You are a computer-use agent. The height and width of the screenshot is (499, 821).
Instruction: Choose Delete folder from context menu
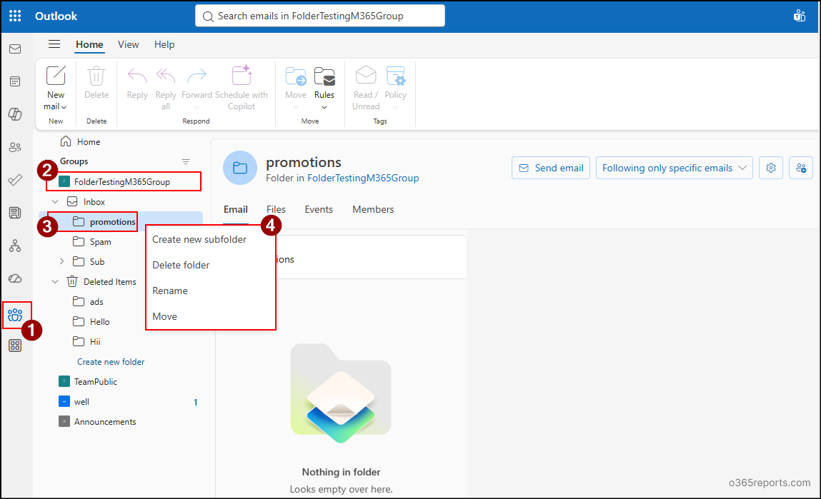(211, 265)
